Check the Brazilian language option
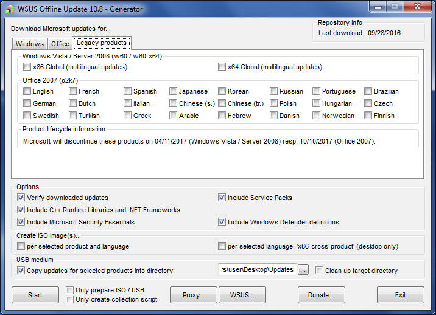 click(x=368, y=91)
